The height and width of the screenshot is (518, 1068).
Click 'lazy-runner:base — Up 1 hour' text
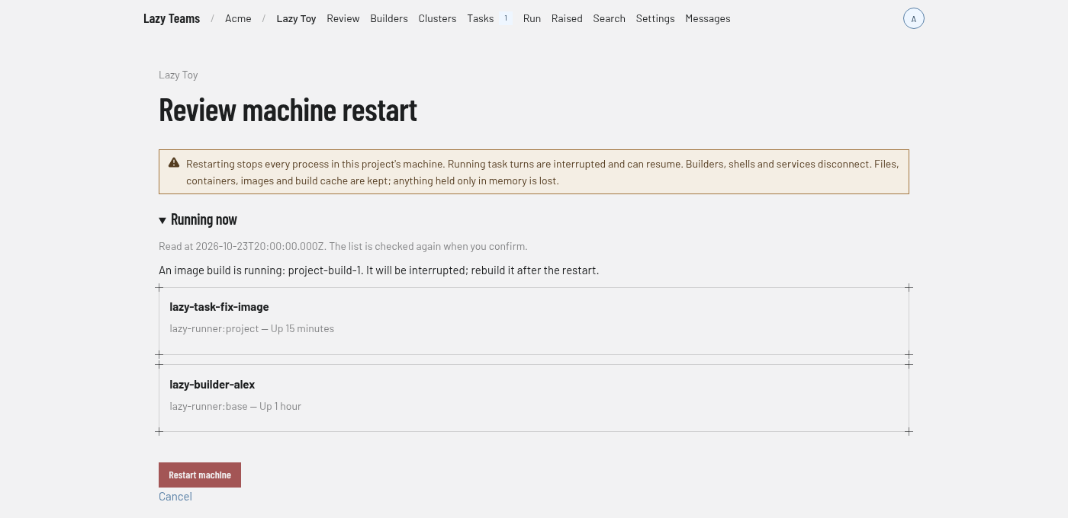235,406
